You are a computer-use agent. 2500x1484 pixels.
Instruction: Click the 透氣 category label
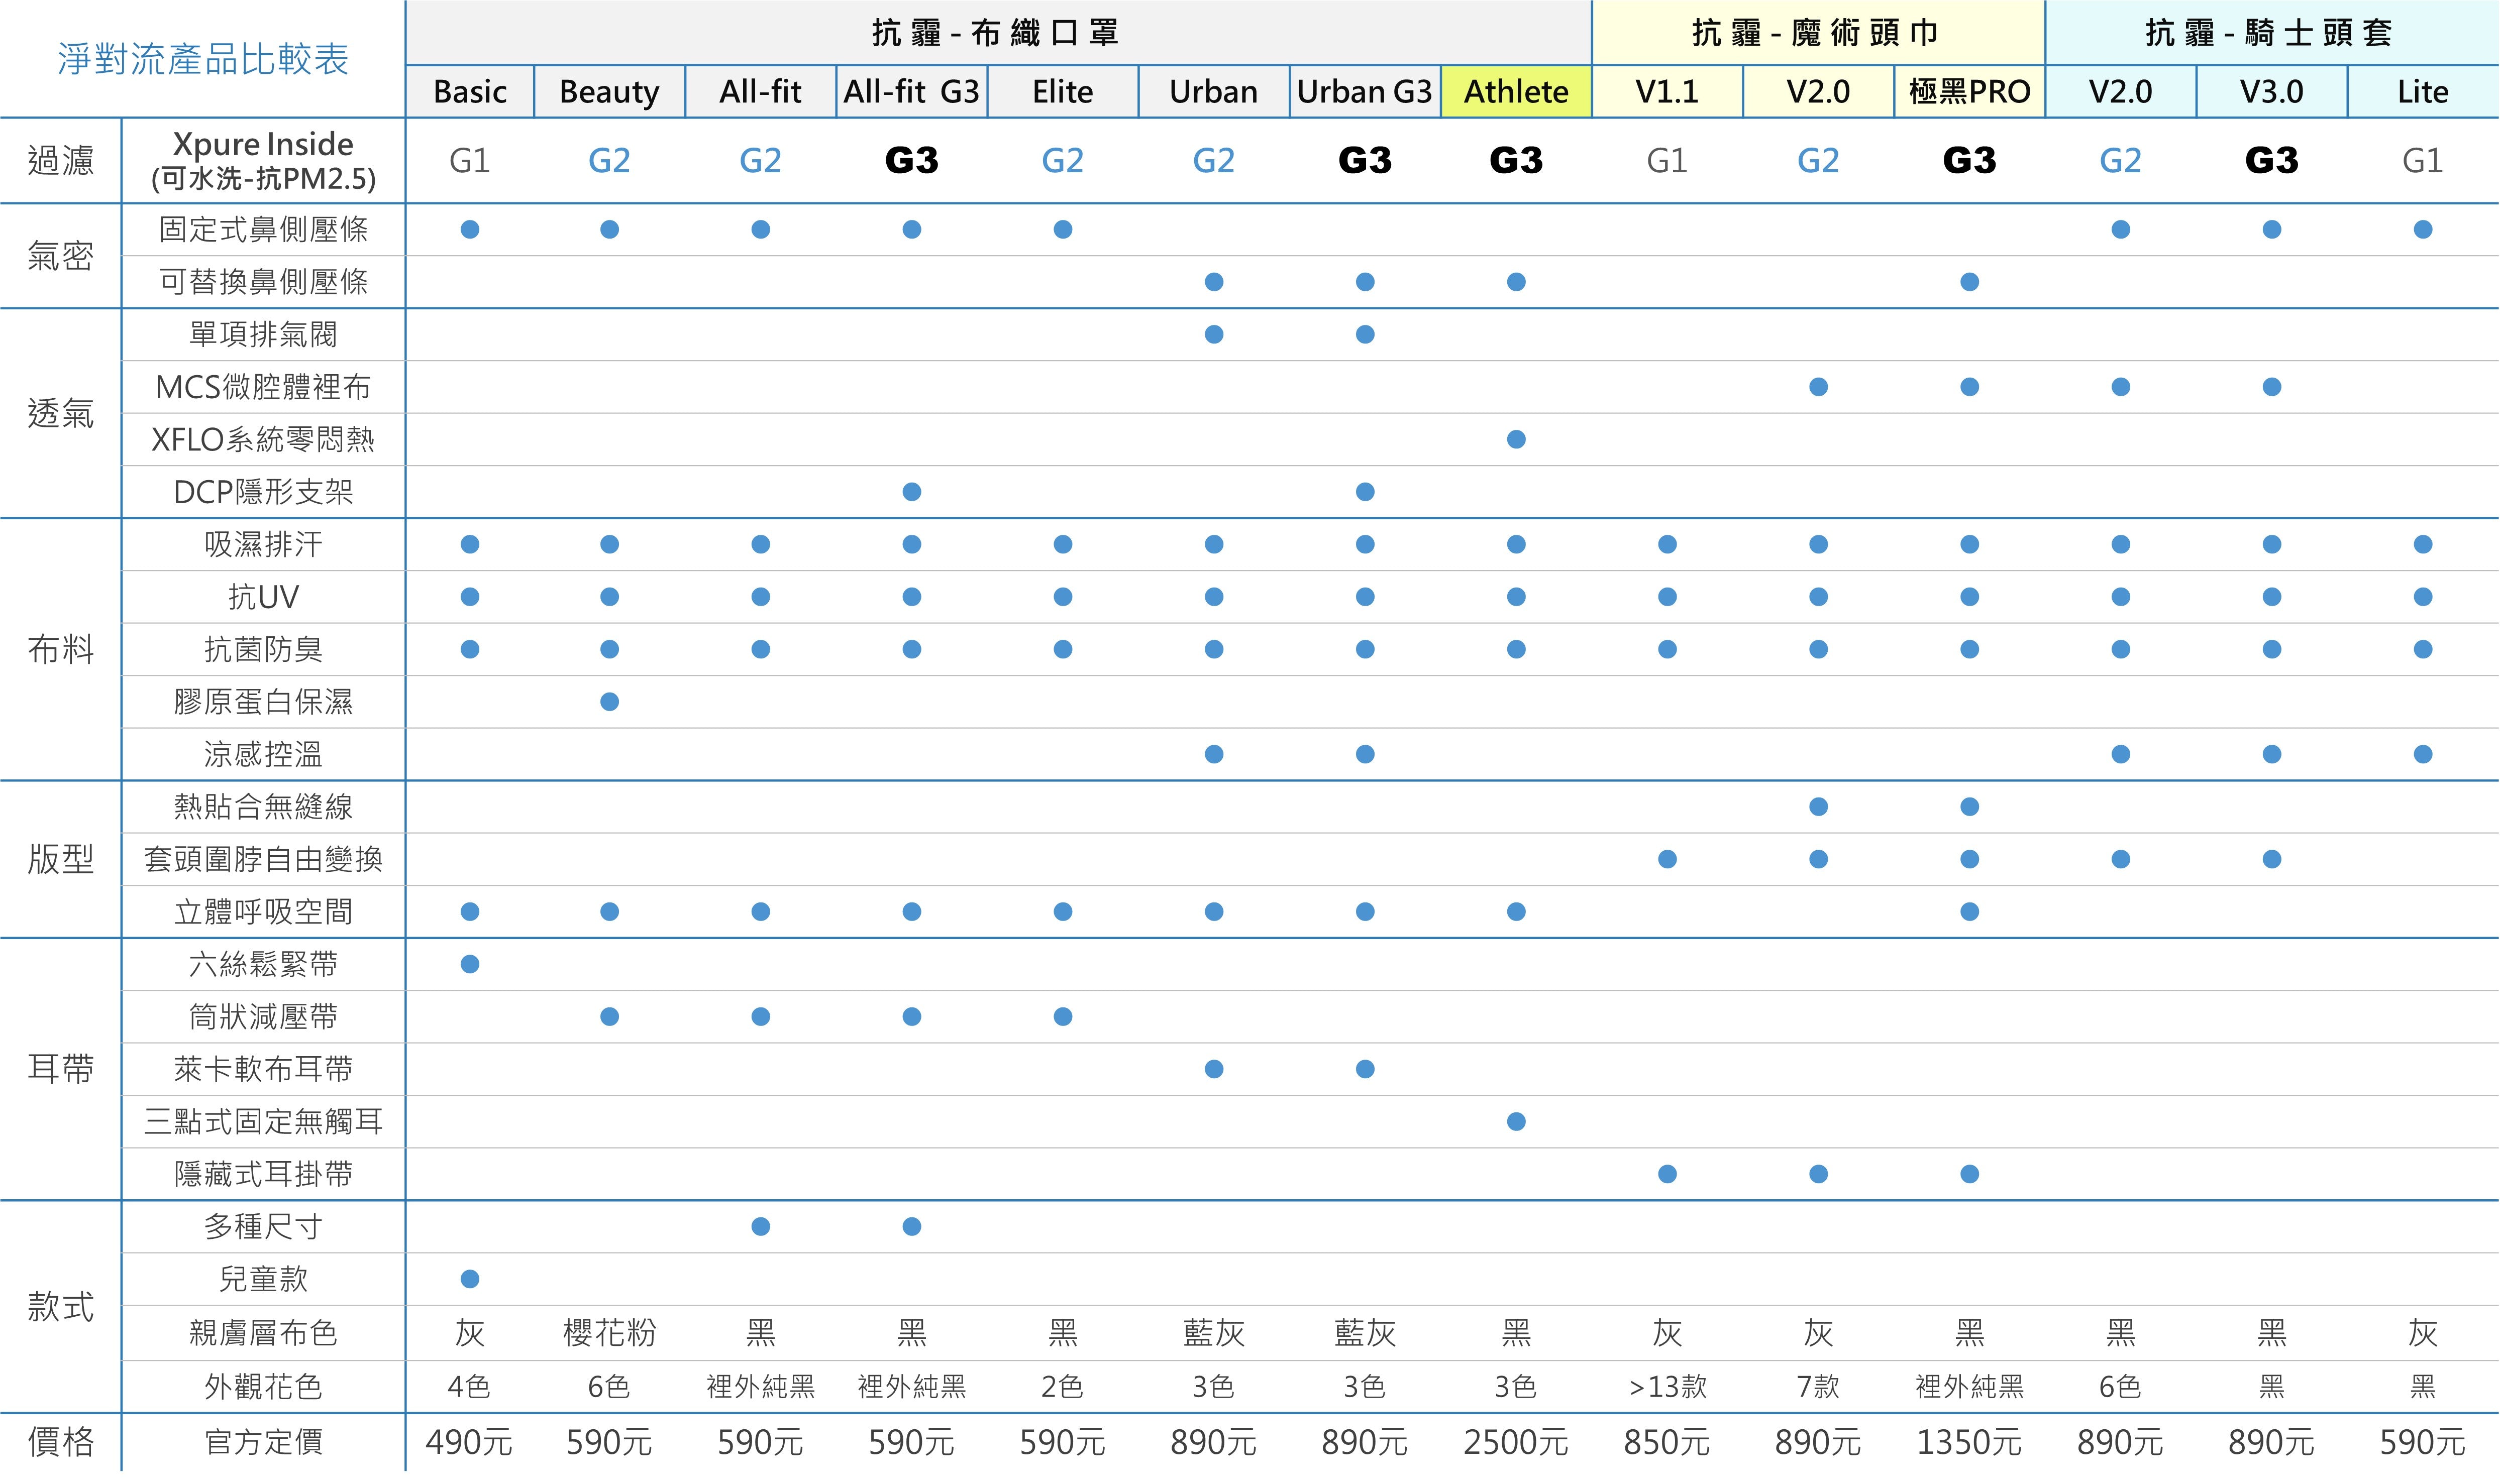61,413
